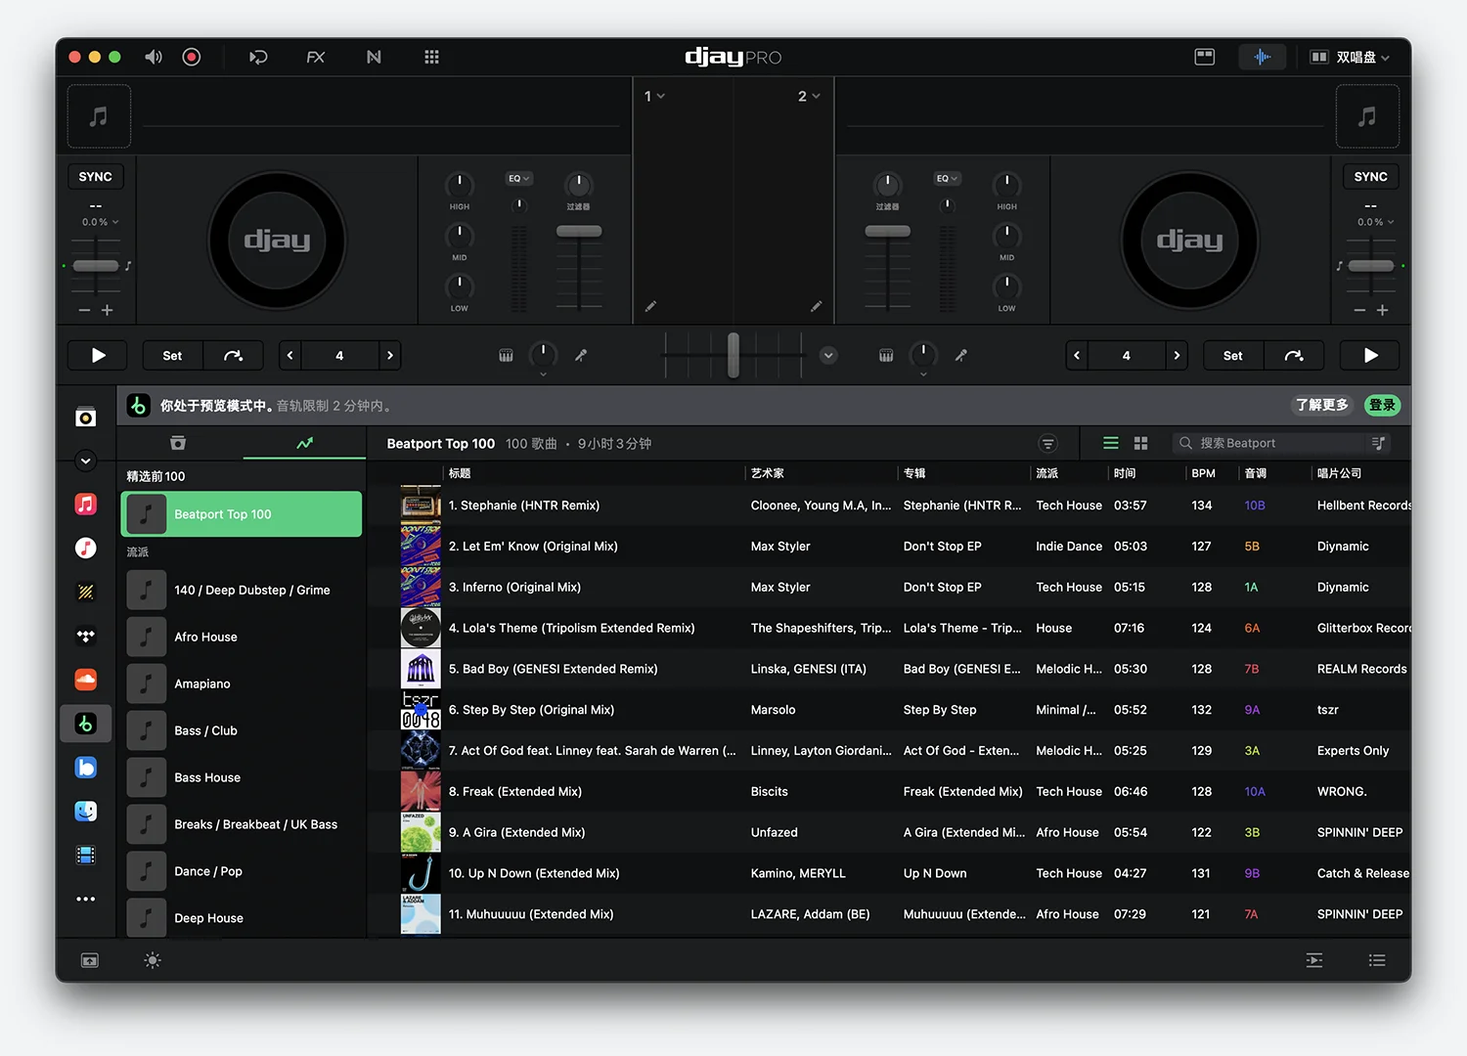This screenshot has width=1467, height=1056.
Task: Click the filter tracks icon above track list
Action: click(1047, 444)
